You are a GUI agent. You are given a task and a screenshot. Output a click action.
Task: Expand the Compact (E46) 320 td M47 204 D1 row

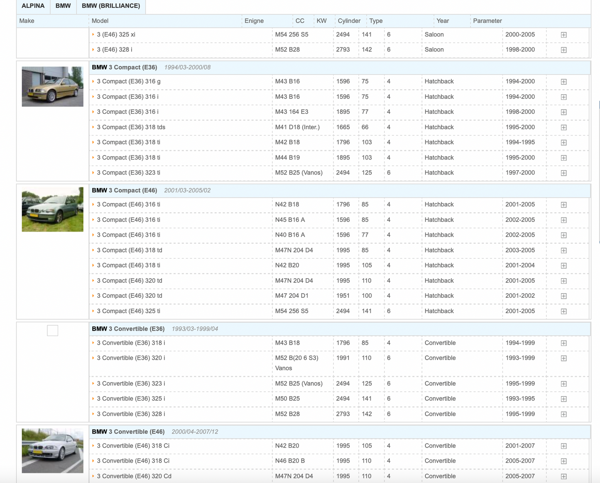[x=563, y=296]
